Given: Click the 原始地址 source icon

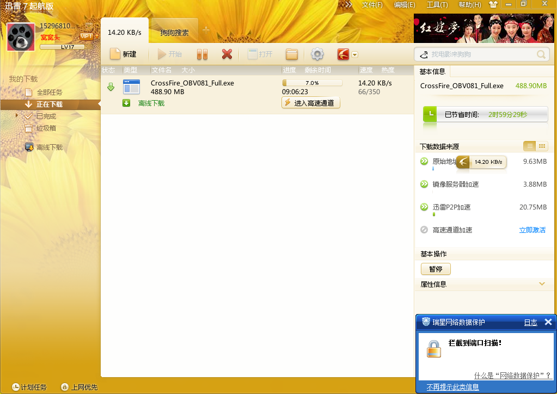Looking at the screenshot, I should pos(424,161).
